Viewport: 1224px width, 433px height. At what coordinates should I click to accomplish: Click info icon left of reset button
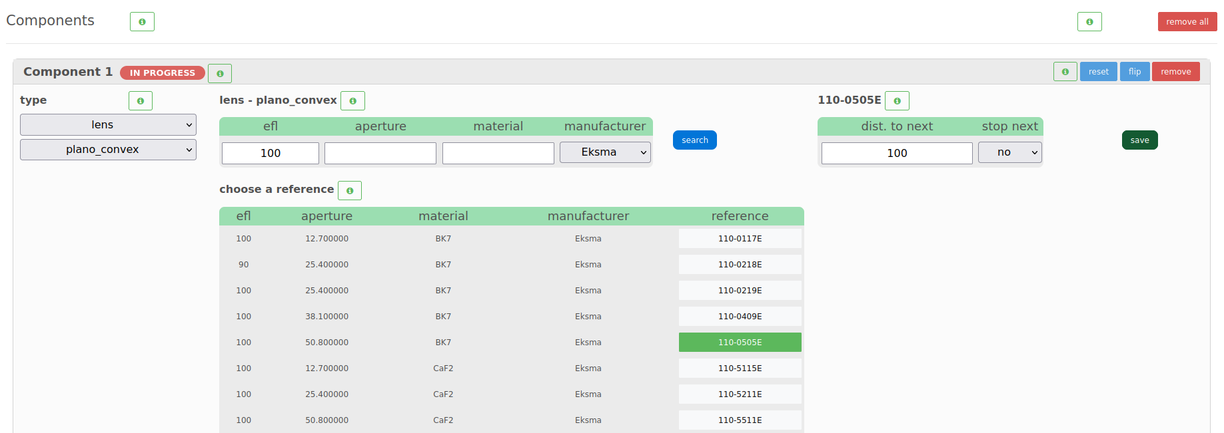tap(1065, 71)
